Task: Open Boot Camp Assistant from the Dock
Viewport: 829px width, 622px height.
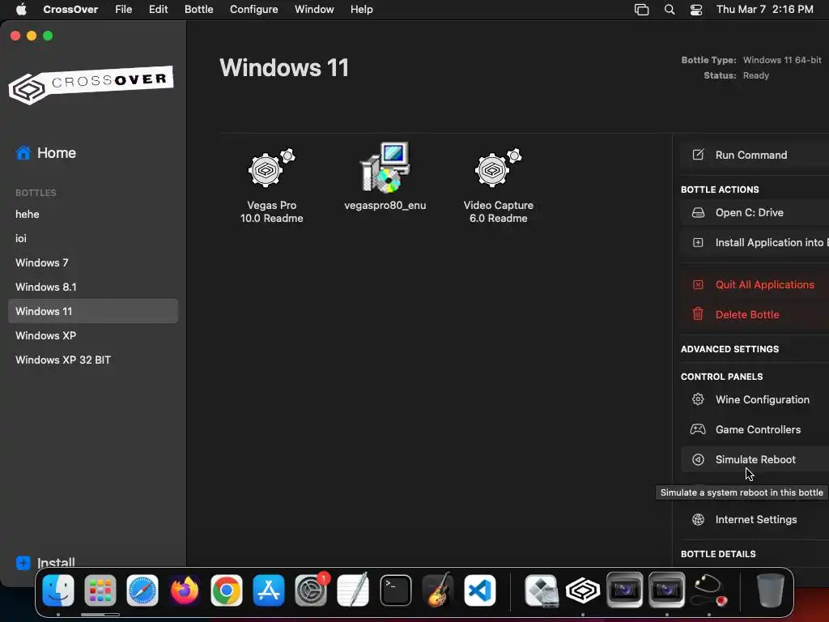Action: pyautogui.click(x=541, y=590)
